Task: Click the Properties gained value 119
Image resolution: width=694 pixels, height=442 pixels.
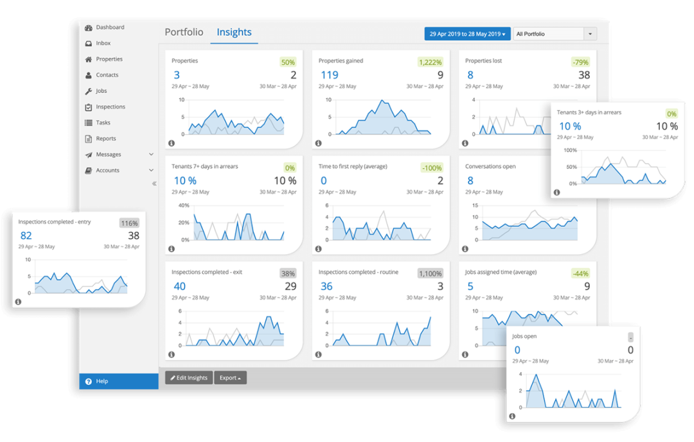Action: (x=330, y=75)
